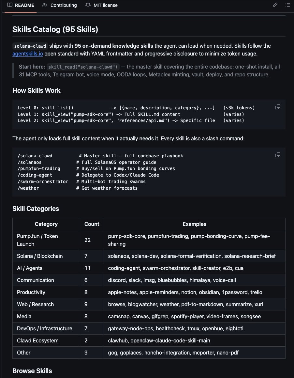Click the Skill Categories heading
Image resolution: width=294 pixels, height=378 pixels.
coord(36,209)
